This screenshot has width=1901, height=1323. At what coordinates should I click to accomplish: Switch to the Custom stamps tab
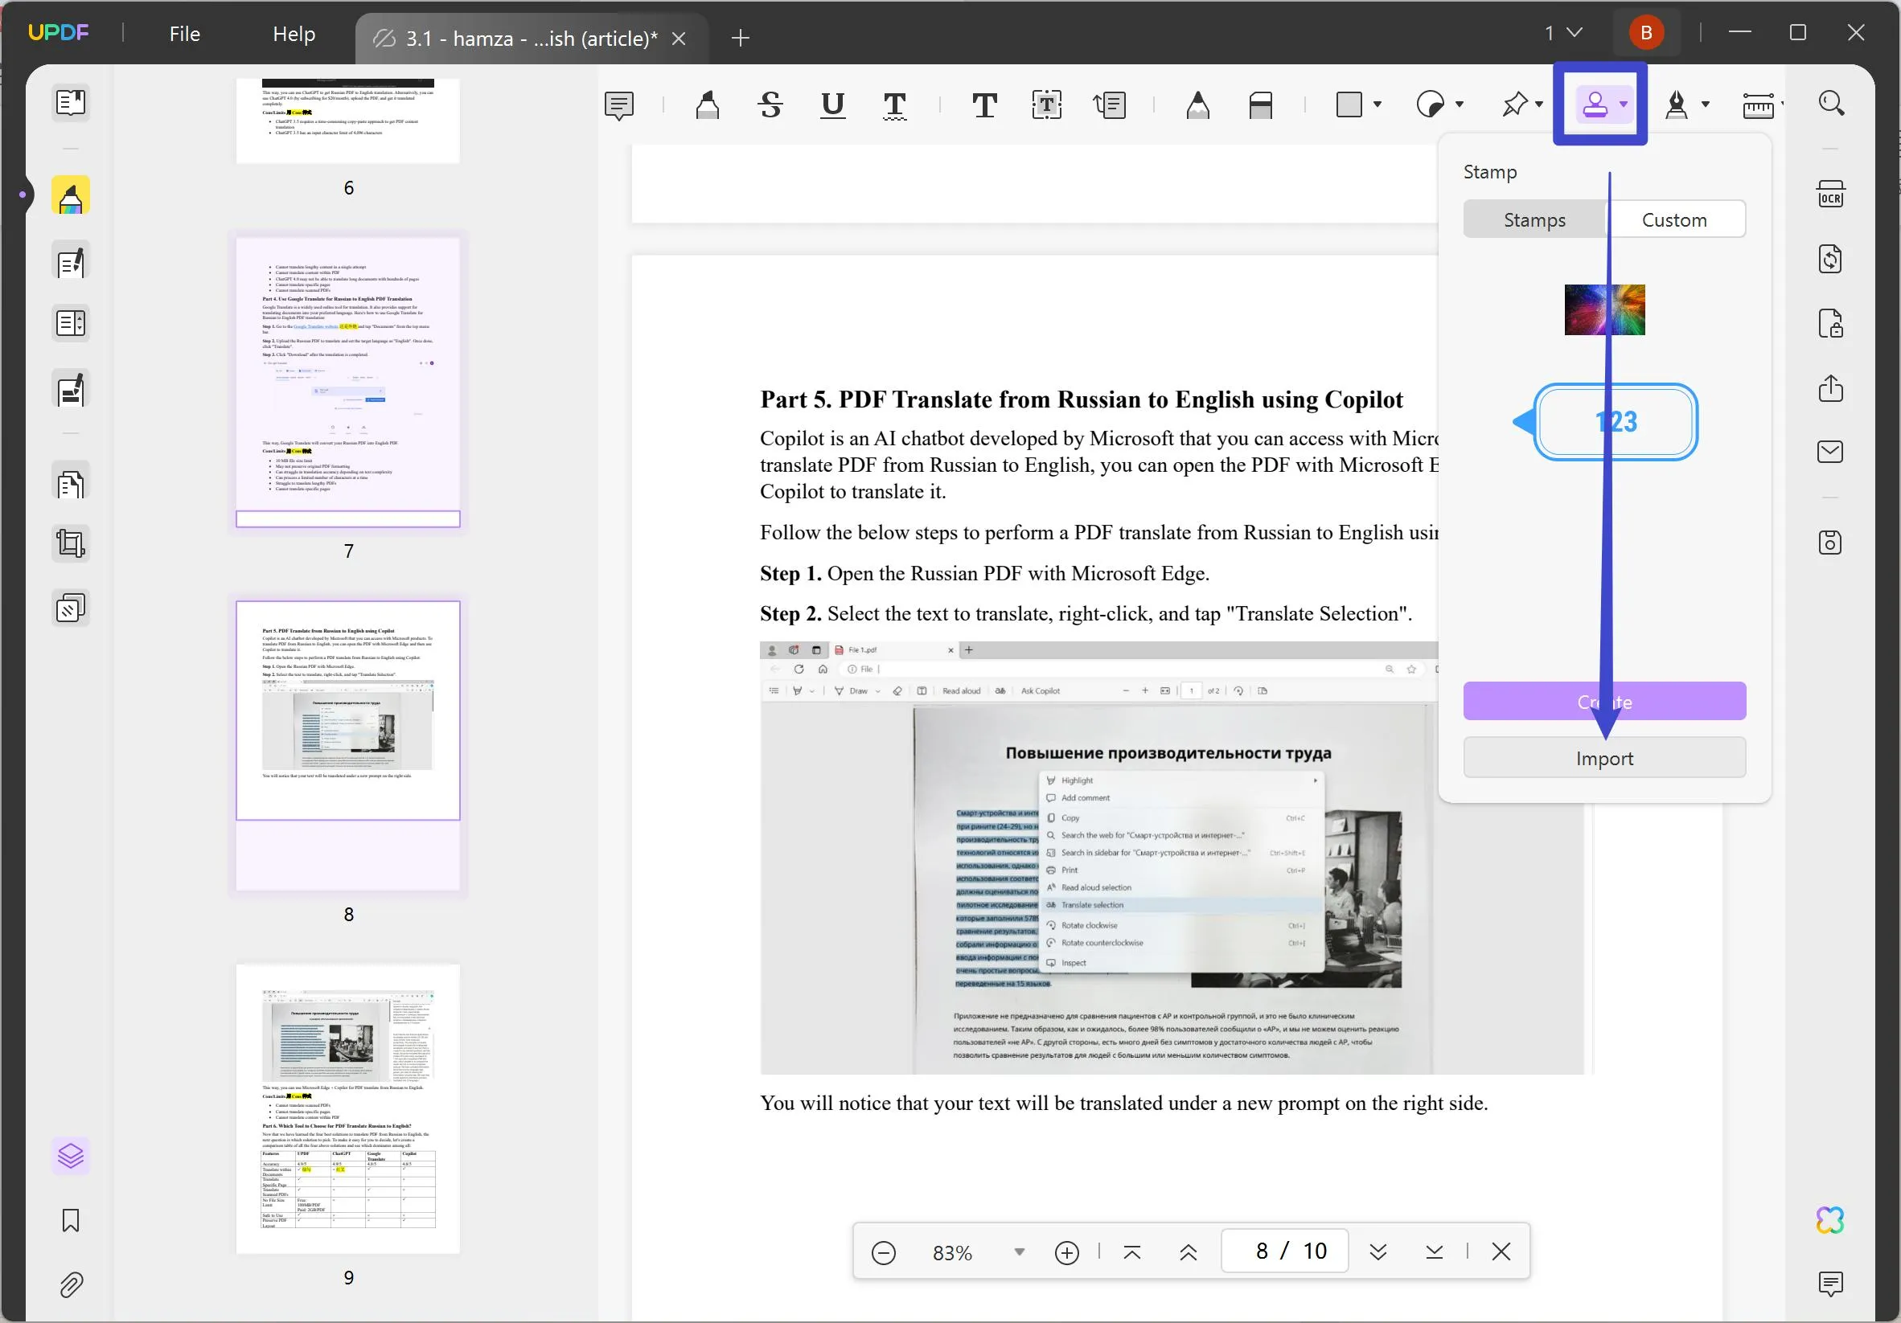pyautogui.click(x=1674, y=219)
